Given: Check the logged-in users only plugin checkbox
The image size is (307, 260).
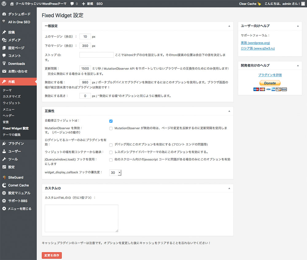Looking at the screenshot, I should tap(111, 145).
